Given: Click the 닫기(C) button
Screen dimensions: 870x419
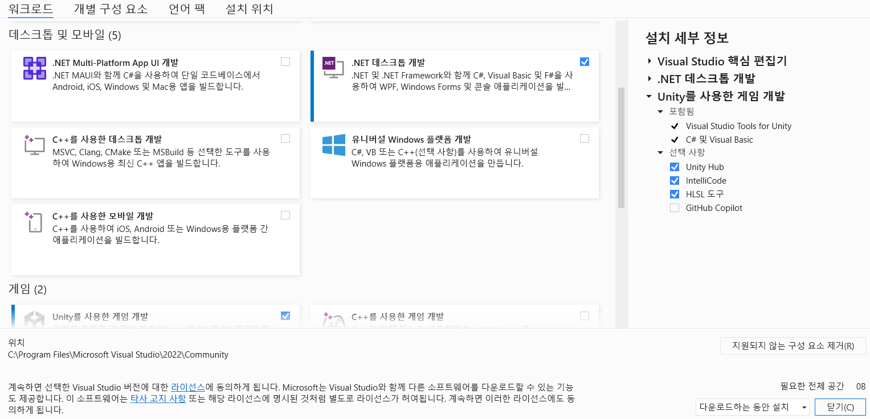Looking at the screenshot, I should pos(840,407).
